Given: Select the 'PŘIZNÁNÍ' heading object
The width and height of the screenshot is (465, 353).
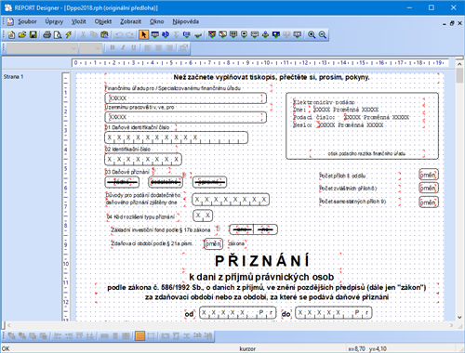Looking at the screenshot, I should [x=262, y=261].
